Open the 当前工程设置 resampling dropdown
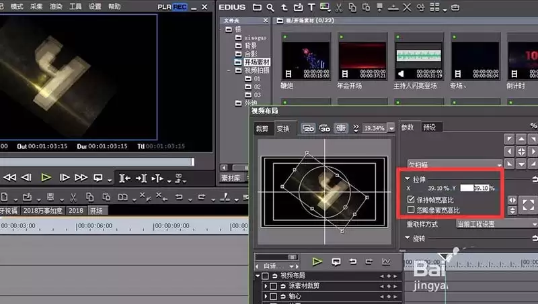This screenshot has width=538, height=304. (x=497, y=224)
